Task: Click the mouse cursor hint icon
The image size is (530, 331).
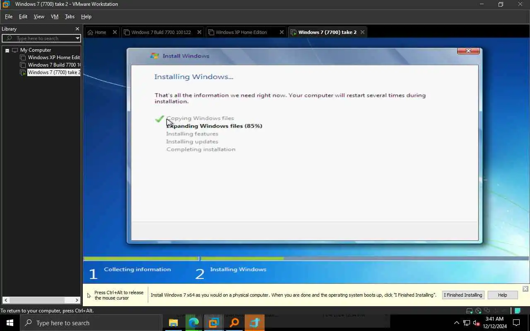Action: click(89, 295)
